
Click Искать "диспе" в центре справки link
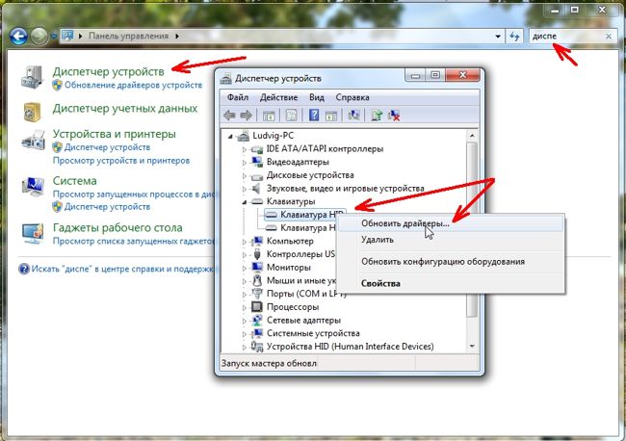tap(123, 269)
